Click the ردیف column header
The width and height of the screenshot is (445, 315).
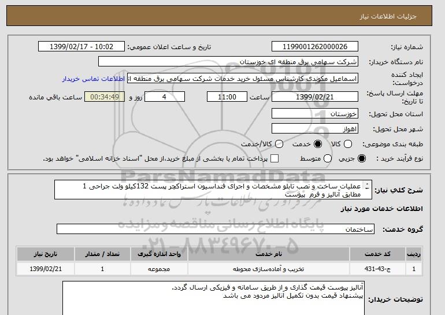pyautogui.click(x=414, y=254)
